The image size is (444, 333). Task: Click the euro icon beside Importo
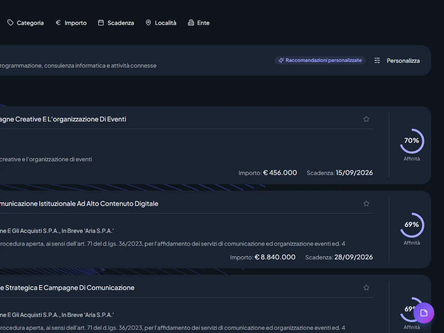pyautogui.click(x=58, y=23)
